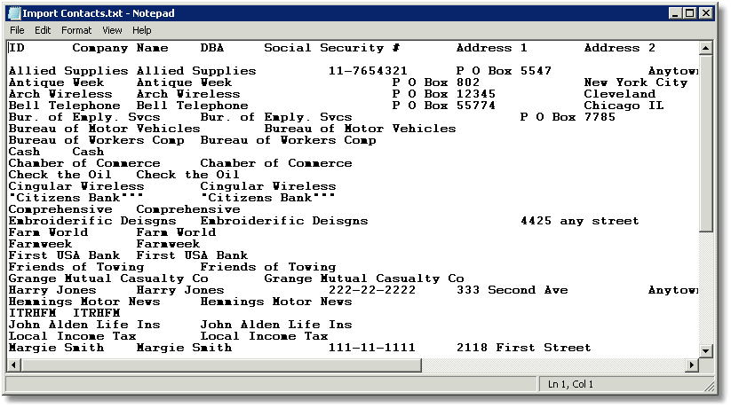
Task: Open the Help menu
Action: 142,30
